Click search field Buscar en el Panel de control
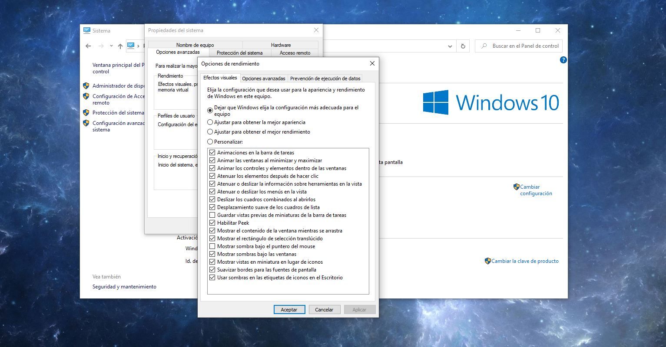The height and width of the screenshot is (347, 666). point(519,46)
